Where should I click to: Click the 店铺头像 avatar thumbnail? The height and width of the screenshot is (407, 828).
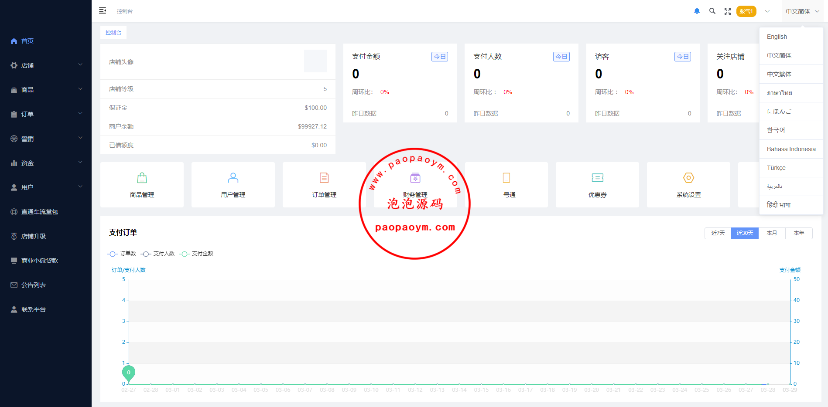[315, 61]
